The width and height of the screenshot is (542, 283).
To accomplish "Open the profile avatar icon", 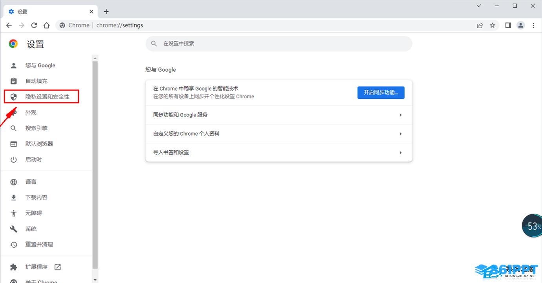I will [x=520, y=25].
